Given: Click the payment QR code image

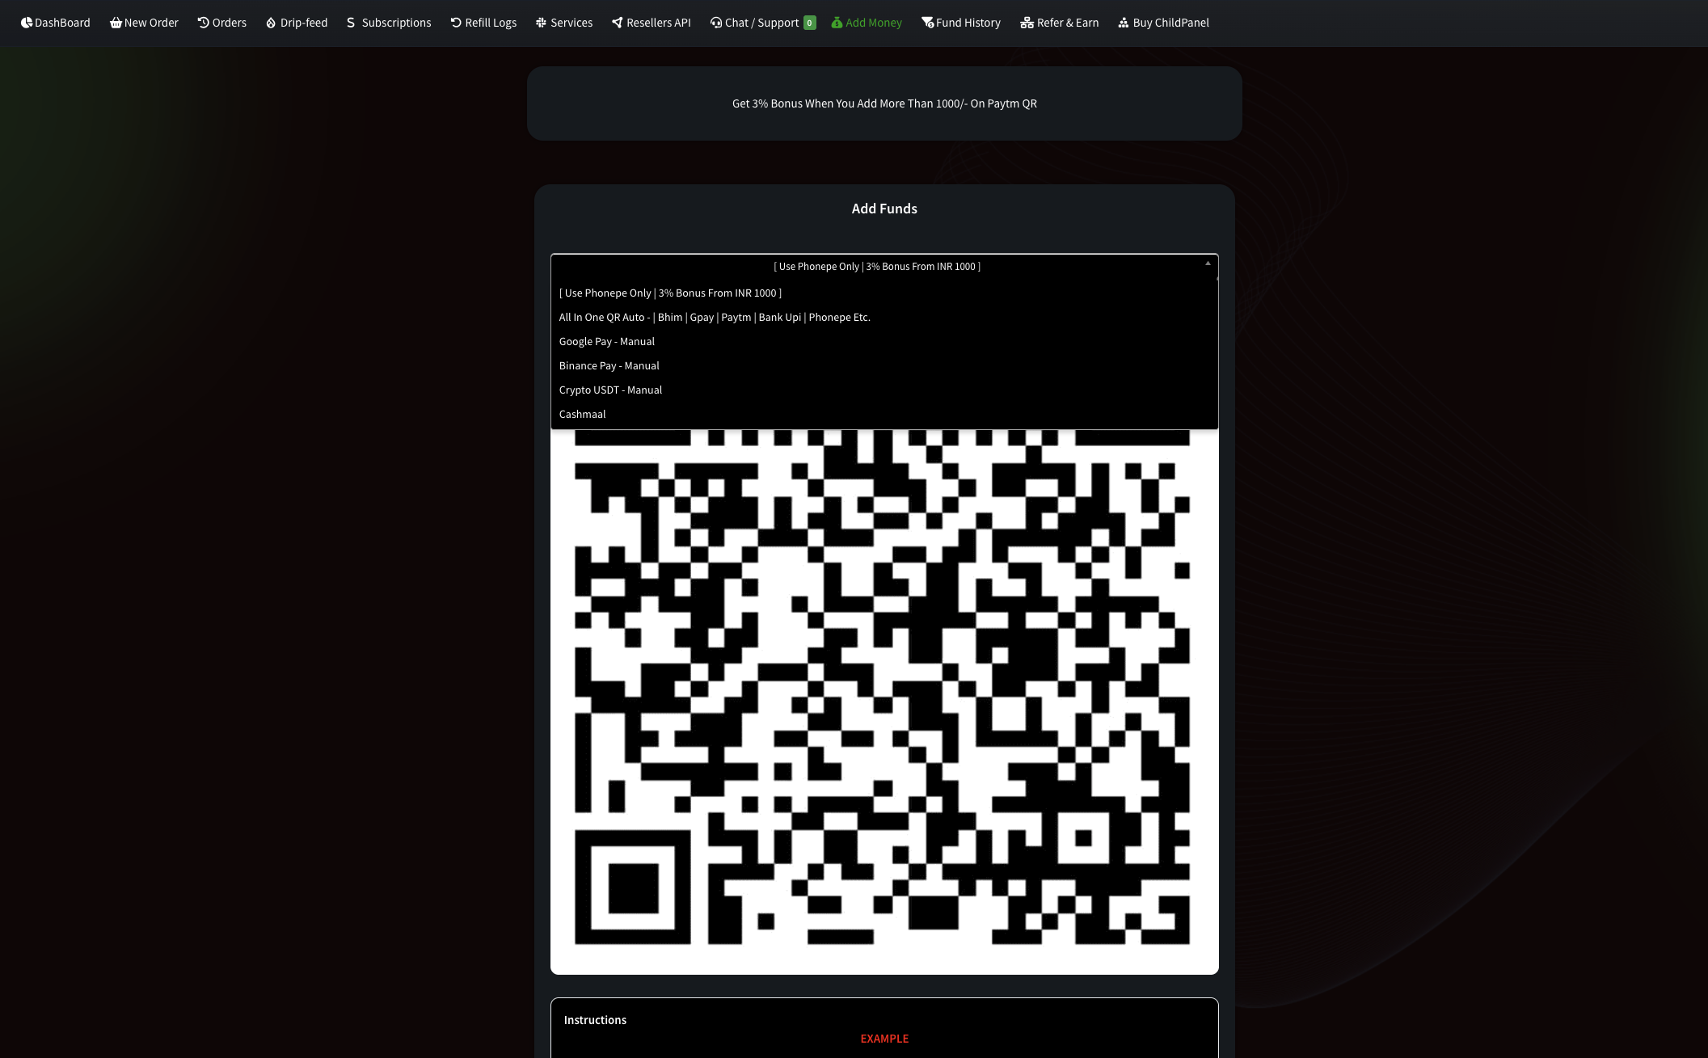Looking at the screenshot, I should [x=884, y=695].
